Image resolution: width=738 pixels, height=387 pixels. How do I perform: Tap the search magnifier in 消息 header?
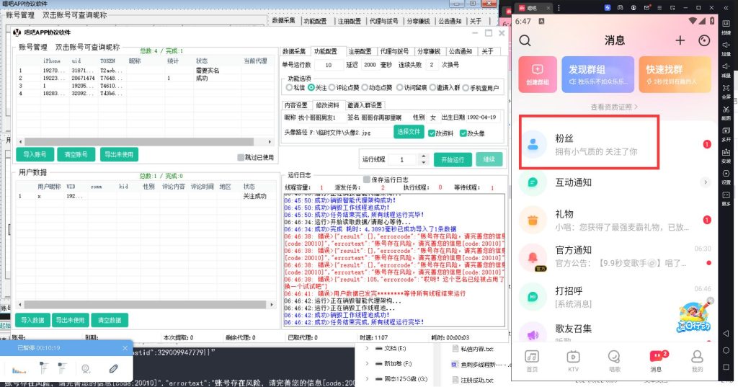point(525,40)
